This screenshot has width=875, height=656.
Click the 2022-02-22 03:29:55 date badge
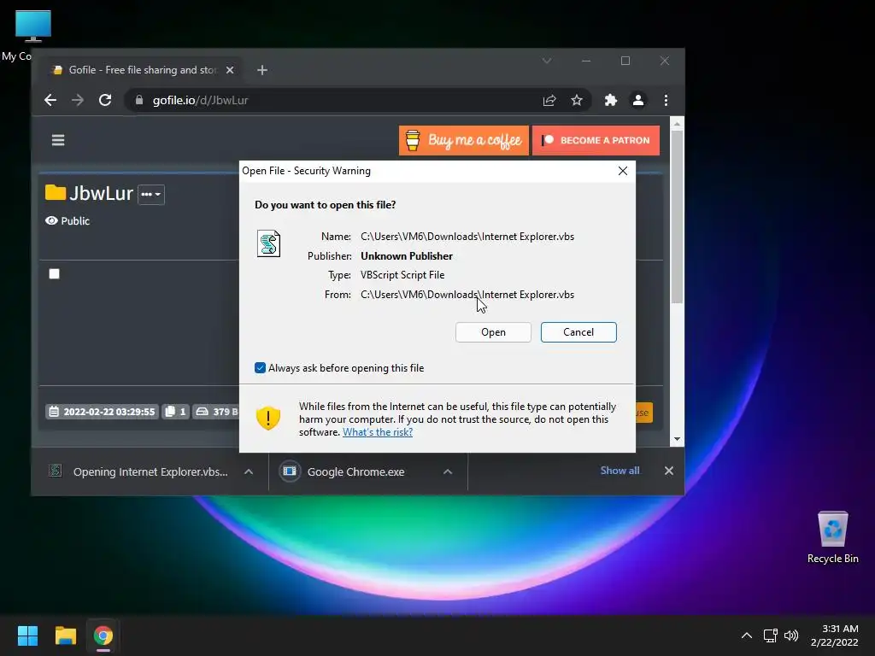[x=103, y=412]
